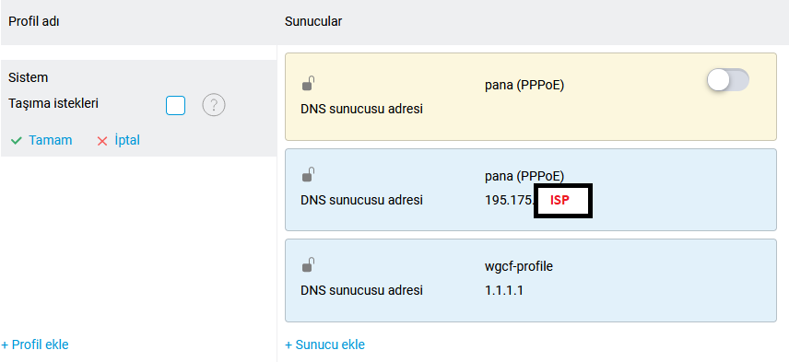Enable the pana (PPPoE) toggle switch
The image size is (789, 362).
coord(727,80)
